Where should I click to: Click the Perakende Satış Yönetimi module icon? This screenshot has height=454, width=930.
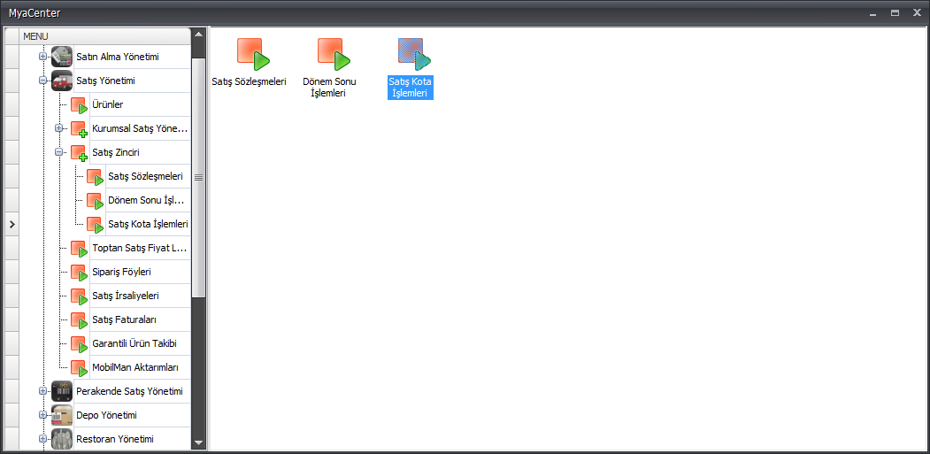(62, 392)
